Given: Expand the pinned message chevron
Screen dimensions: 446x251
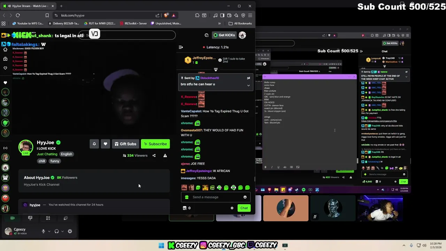Looking at the screenshot, I should 248,85.
